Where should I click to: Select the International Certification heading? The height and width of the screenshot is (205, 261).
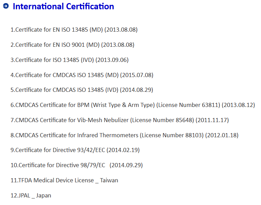click(x=63, y=7)
